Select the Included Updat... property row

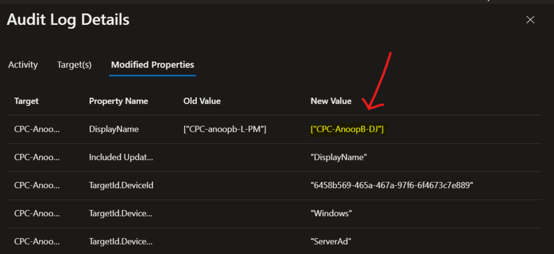click(x=120, y=157)
